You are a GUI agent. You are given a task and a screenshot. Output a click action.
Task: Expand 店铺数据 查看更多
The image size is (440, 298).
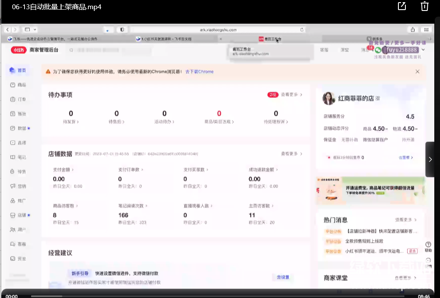point(292,154)
